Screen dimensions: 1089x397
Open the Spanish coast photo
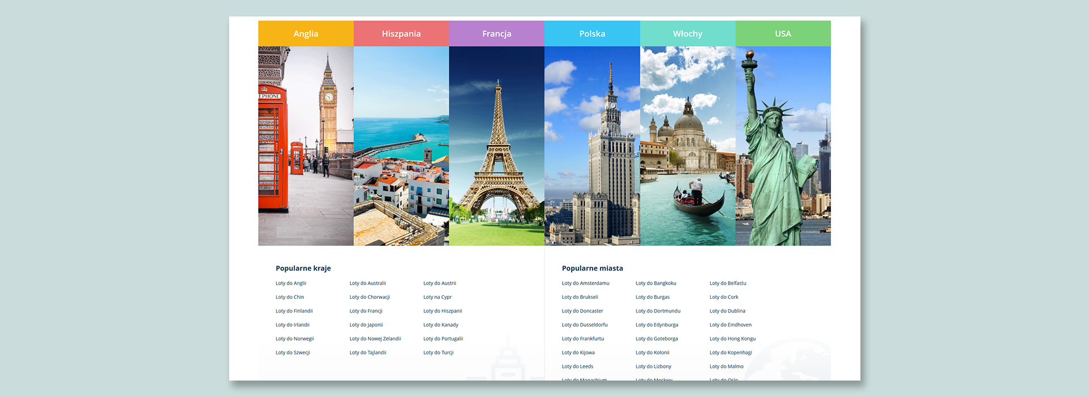(401, 146)
